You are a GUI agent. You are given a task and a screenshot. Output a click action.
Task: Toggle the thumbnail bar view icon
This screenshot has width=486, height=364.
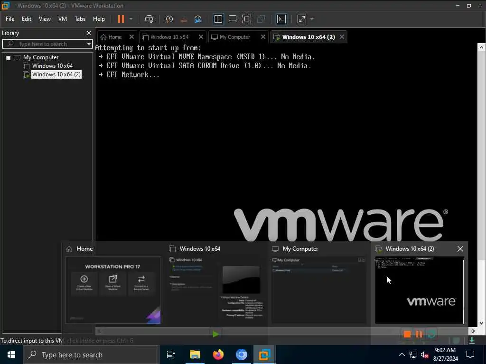pos(233,19)
